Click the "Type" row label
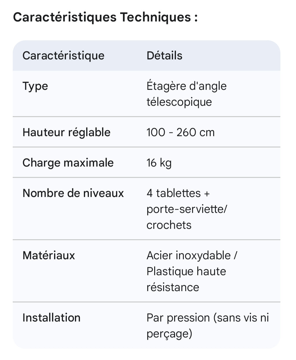Screen dimensions: 296x360 (x=35, y=86)
